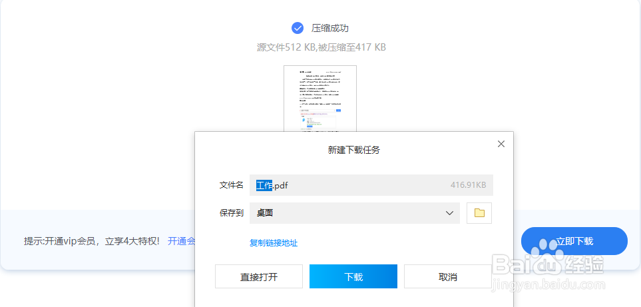Click the 文件名 label
The width and height of the screenshot is (641, 307).
coord(232,185)
